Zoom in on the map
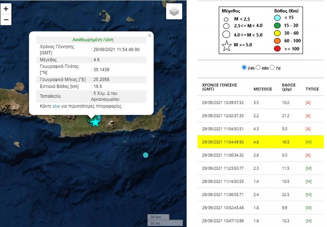Viewport: 327px width, 227px height. coord(6,9)
